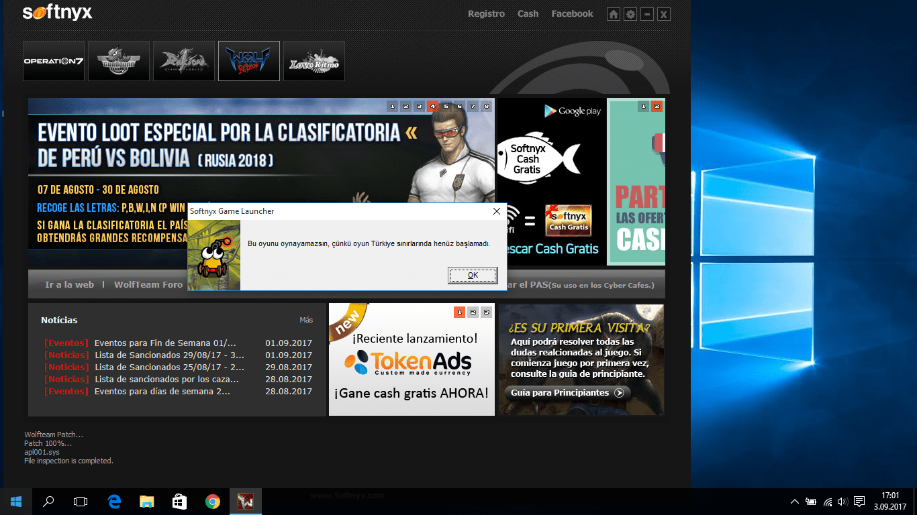
Task: Select the WolfTeam game icon
Action: tap(249, 61)
